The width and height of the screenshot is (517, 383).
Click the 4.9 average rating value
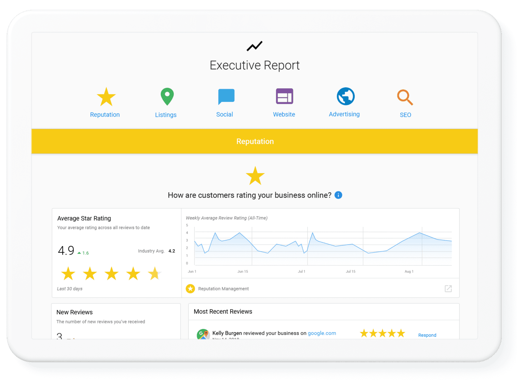(66, 250)
